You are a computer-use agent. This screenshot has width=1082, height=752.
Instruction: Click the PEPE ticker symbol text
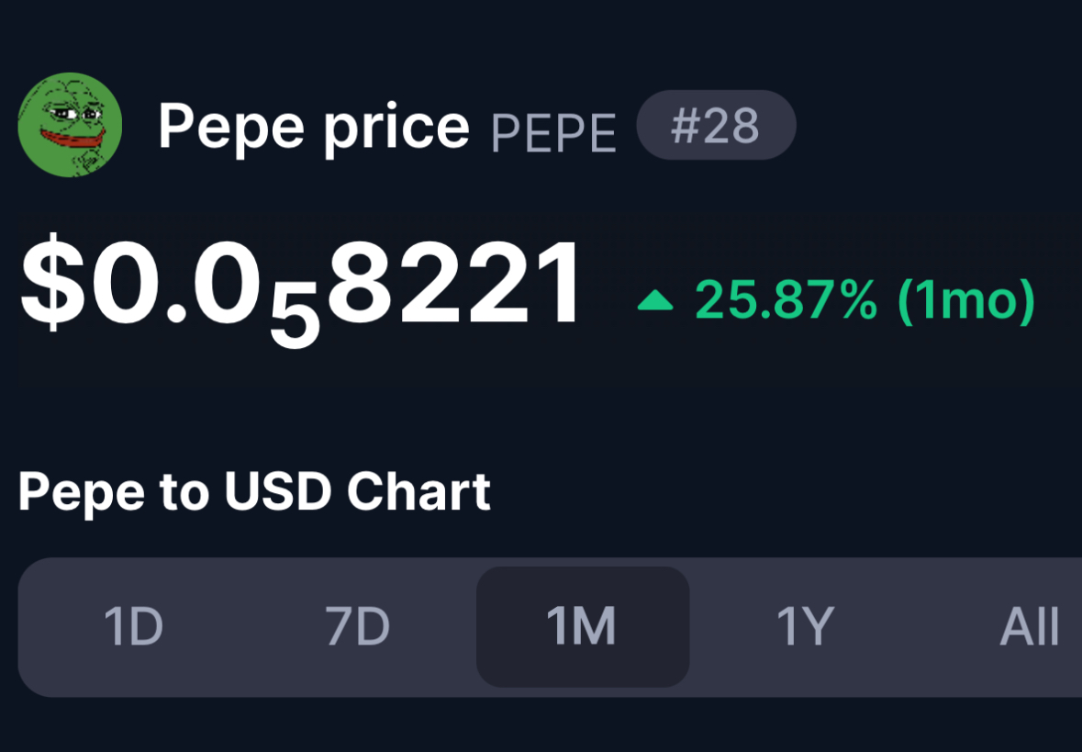pos(553,134)
